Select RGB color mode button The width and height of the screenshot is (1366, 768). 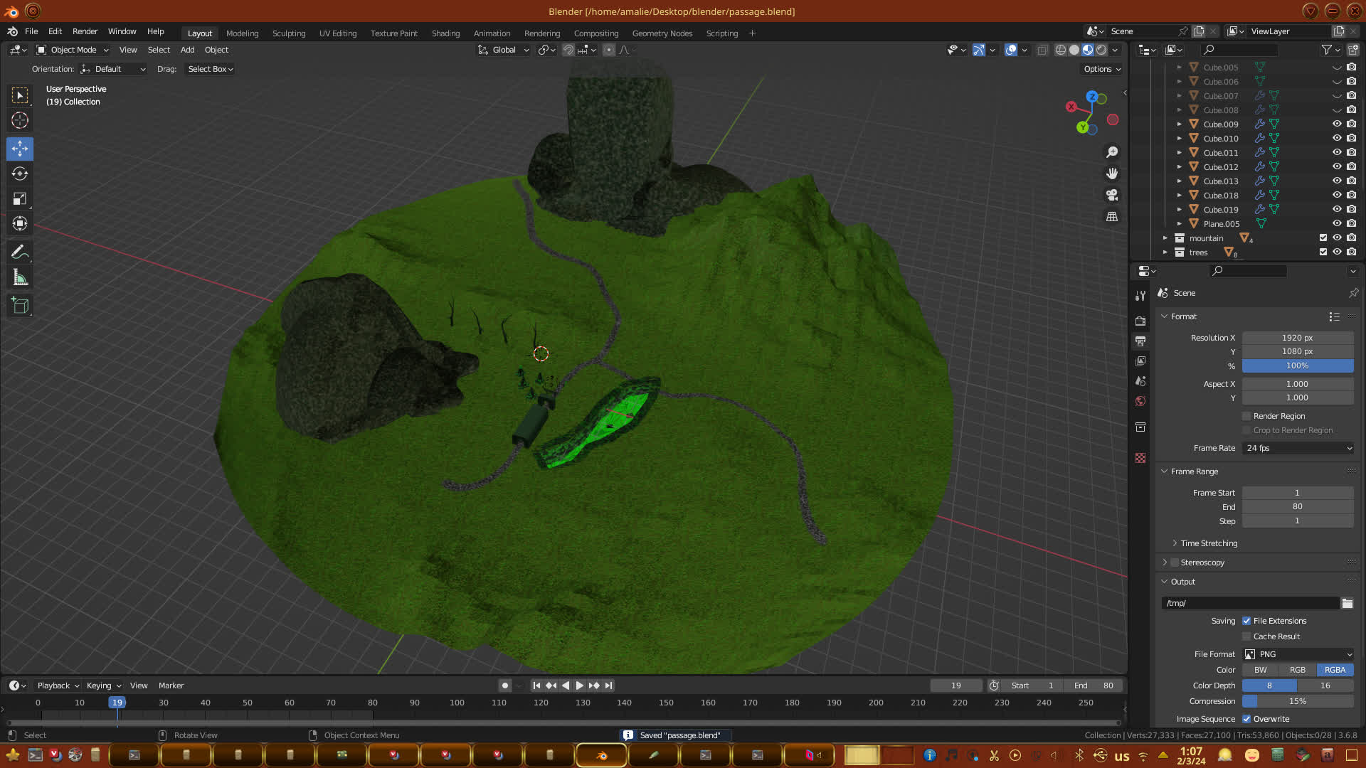1298,670
